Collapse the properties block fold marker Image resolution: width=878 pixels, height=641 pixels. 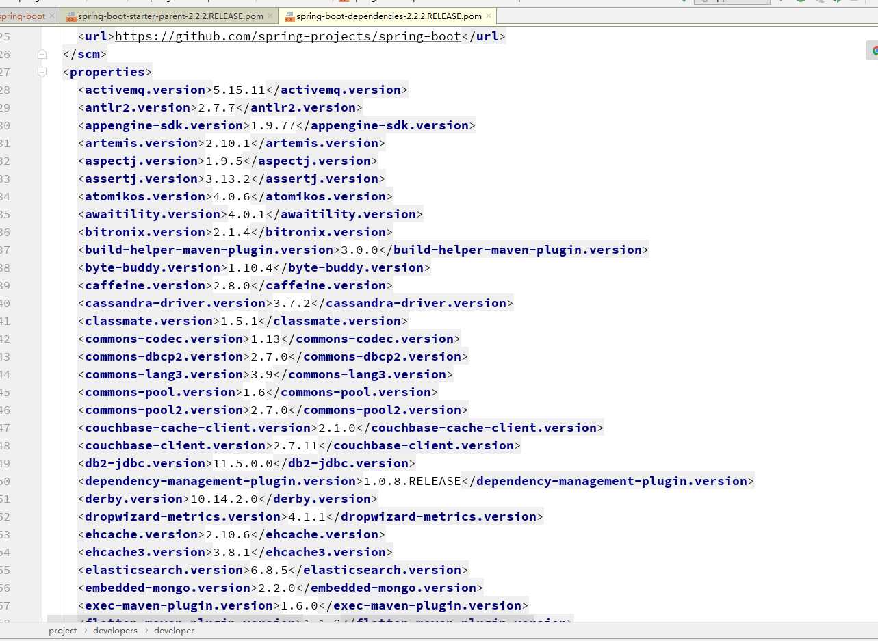click(x=42, y=72)
